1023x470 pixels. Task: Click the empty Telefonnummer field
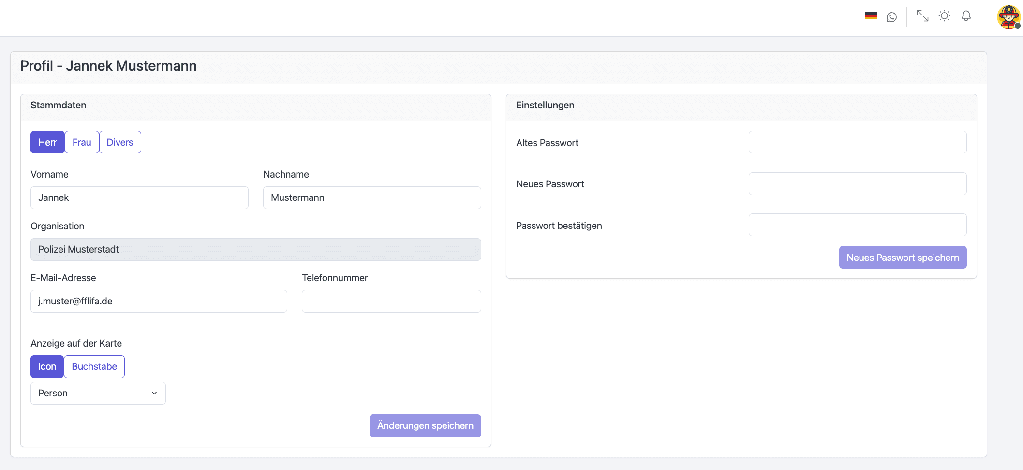click(391, 301)
